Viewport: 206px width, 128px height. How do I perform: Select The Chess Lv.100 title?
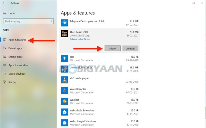click(79, 32)
